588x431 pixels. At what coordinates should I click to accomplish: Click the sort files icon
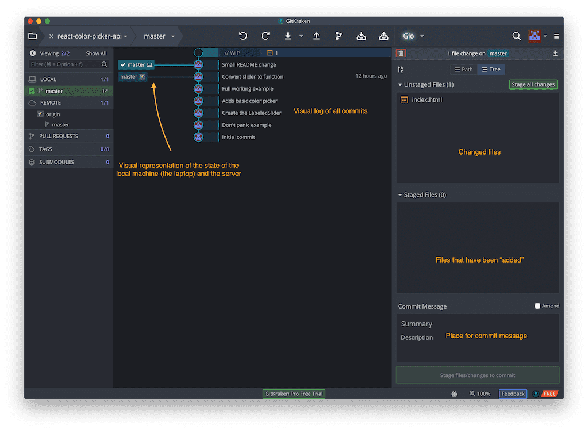pyautogui.click(x=401, y=70)
